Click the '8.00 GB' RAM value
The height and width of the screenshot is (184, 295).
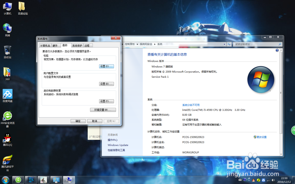(x=187, y=115)
